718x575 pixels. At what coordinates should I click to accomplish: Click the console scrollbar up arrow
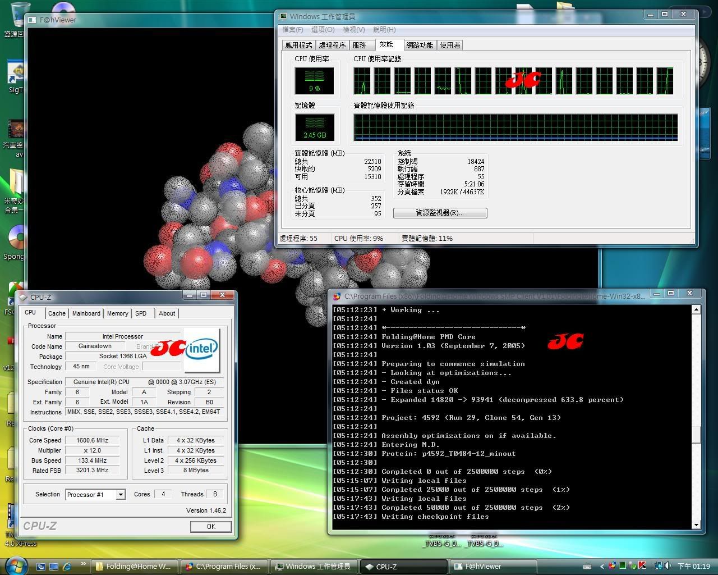click(x=696, y=309)
